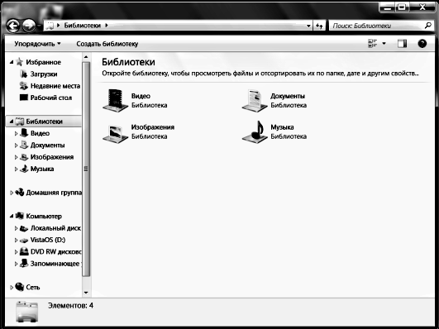439x329 pixels.
Task: Select the Музыка label in the sidebar
Action: 42,169
